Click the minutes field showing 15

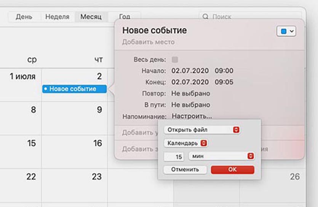coord(174,156)
